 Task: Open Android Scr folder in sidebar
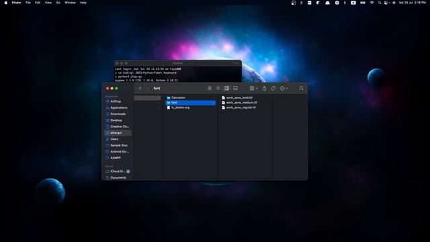click(x=117, y=152)
